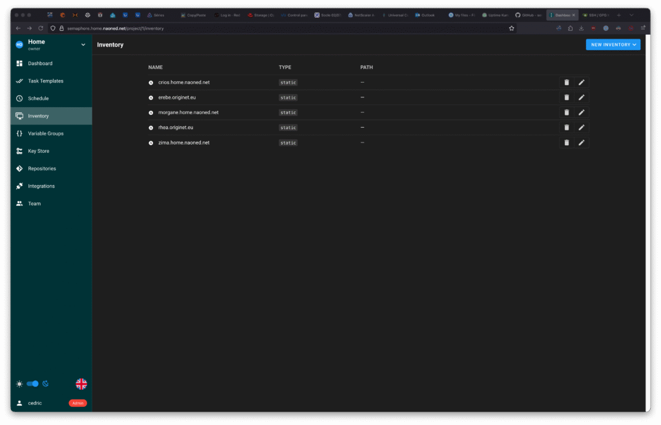Expand the browser tab list chevron
Screen dimensions: 661x425
tap(631, 15)
